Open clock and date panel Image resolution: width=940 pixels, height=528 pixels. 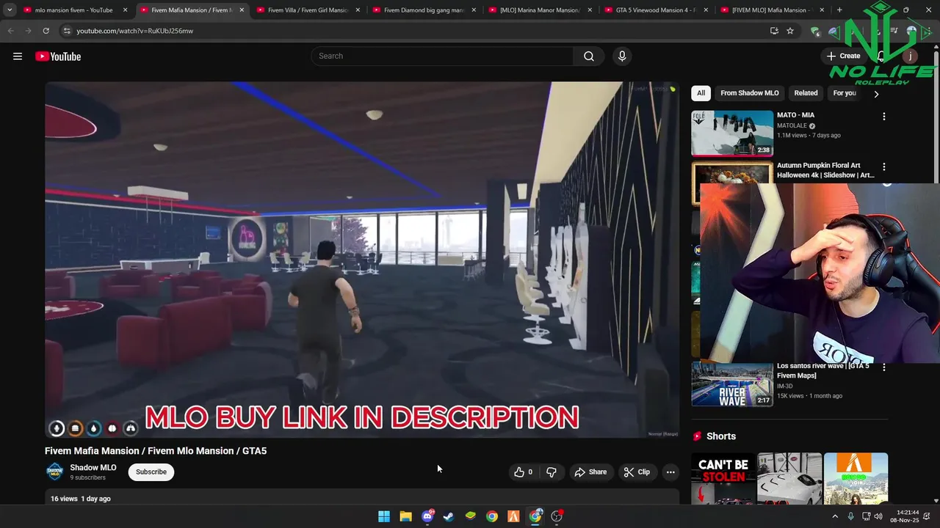[903, 516]
